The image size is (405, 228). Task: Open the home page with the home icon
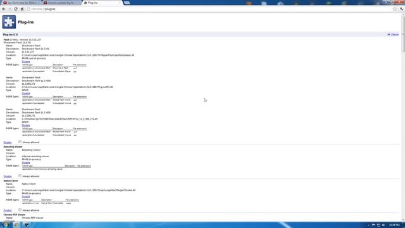pos(22,9)
